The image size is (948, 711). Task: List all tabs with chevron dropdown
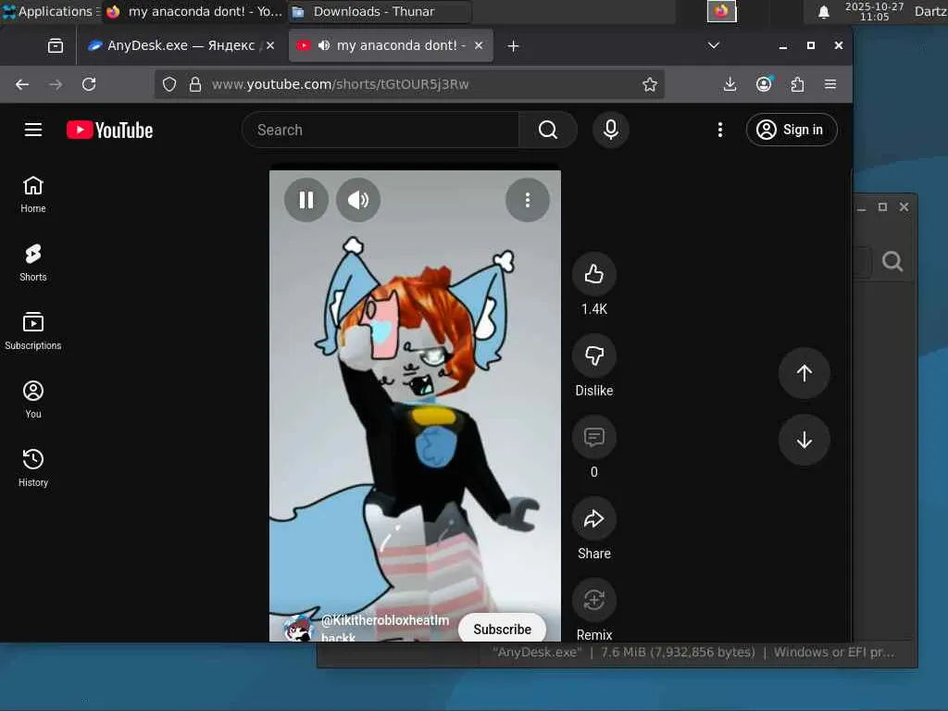[714, 45]
